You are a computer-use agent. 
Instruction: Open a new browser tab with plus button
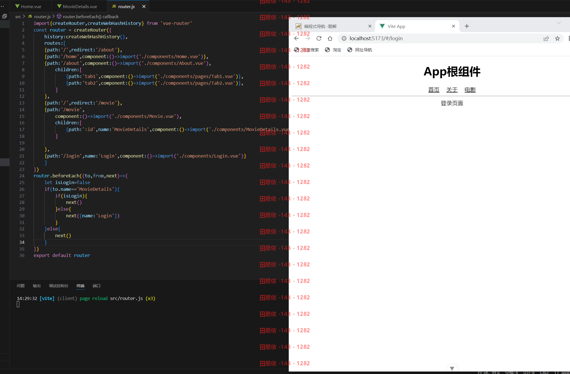tap(467, 26)
